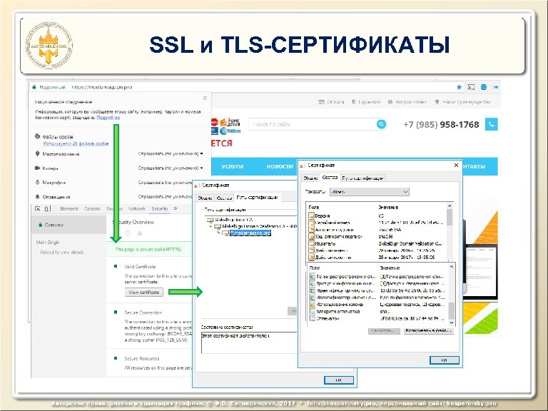The width and height of the screenshot is (548, 411).
Task: Select GlobalSign Domain Validation CA tree node
Action: (255, 226)
